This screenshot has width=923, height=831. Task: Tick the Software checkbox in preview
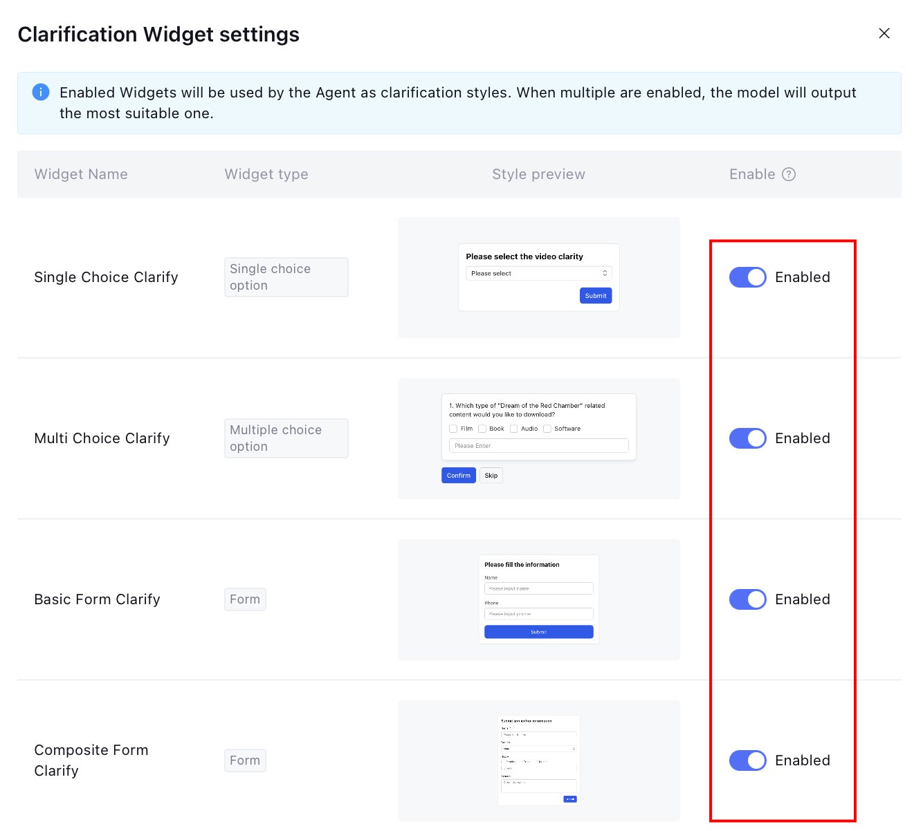pos(547,429)
